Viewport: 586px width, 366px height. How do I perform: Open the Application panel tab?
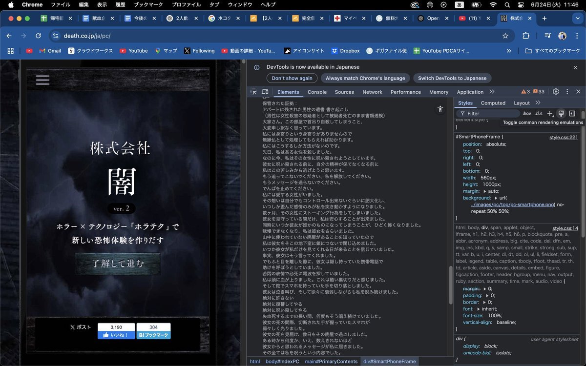point(470,92)
